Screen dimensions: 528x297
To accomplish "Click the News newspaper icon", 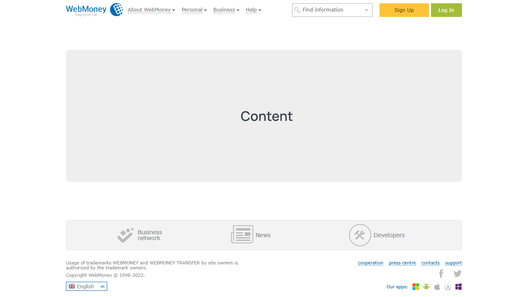I will (x=242, y=234).
